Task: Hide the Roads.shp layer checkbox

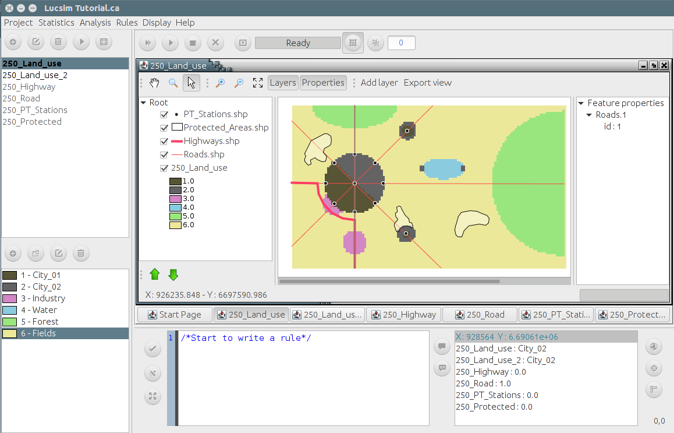Action: (164, 154)
